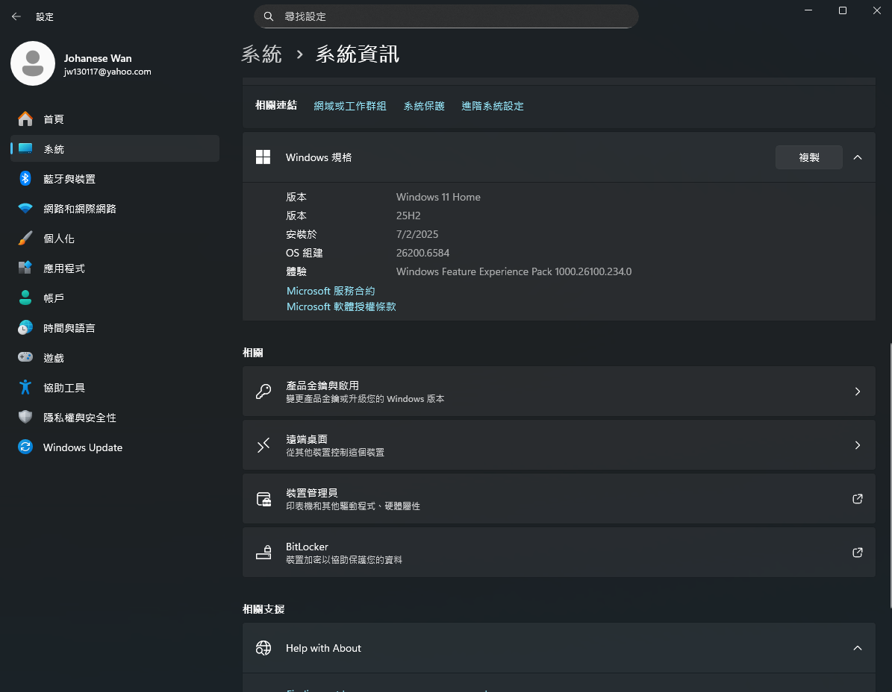This screenshot has height=692, width=892.
Task: Click the Wi-Fi icon for 網路和網際網路
Action: (25, 209)
